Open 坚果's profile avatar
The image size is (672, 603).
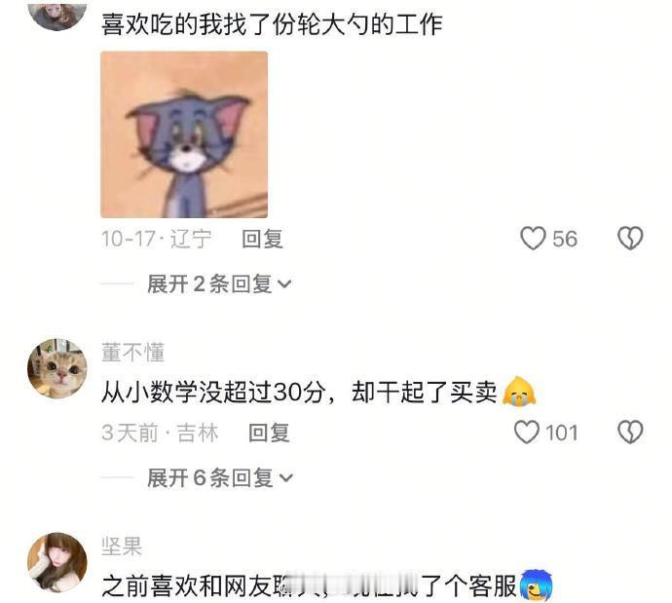click(x=57, y=563)
